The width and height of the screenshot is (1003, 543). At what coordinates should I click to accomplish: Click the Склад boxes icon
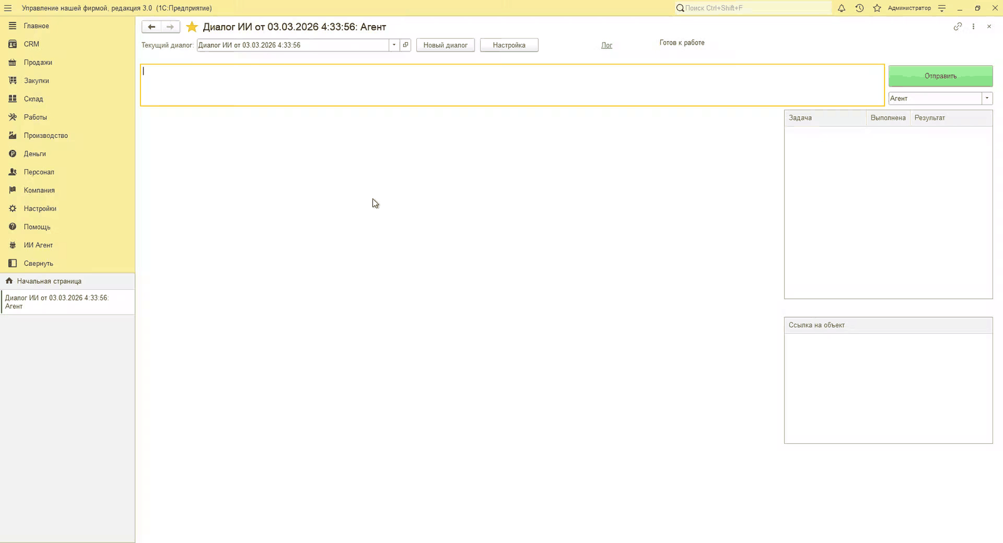13,99
